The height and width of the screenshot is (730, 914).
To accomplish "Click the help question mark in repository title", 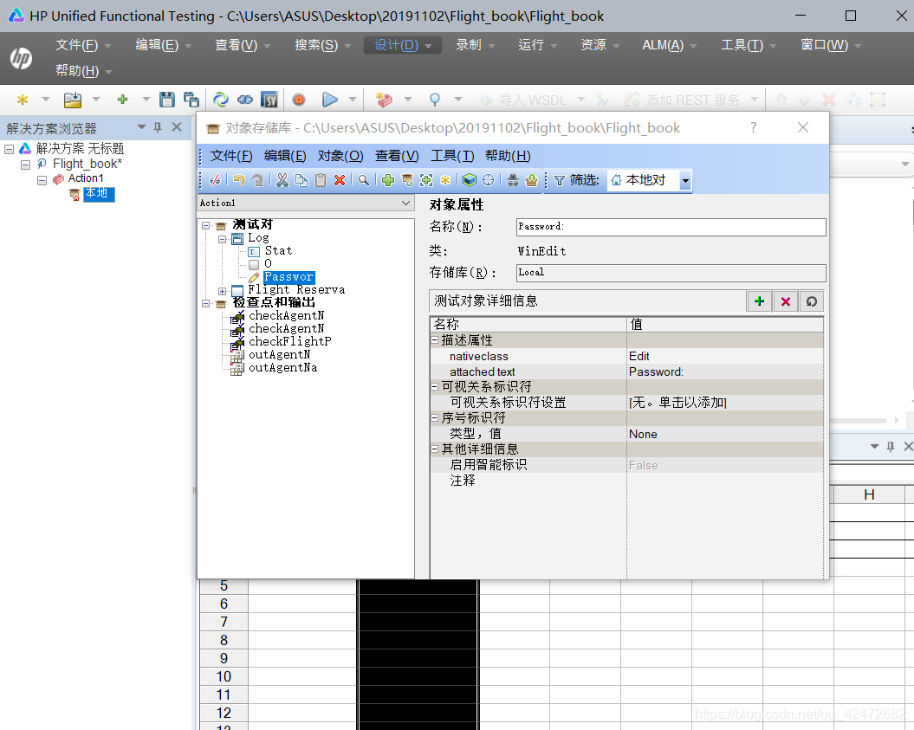I will click(x=753, y=127).
